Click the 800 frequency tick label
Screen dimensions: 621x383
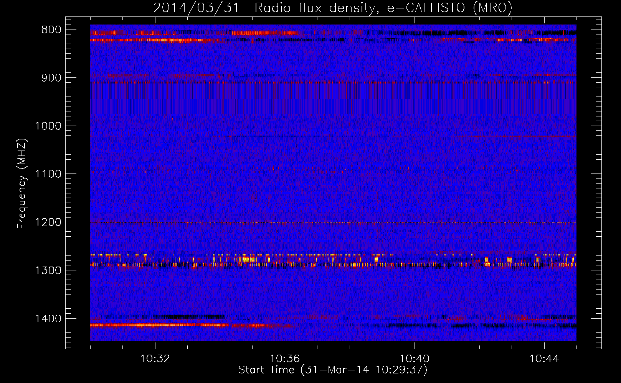(x=51, y=30)
